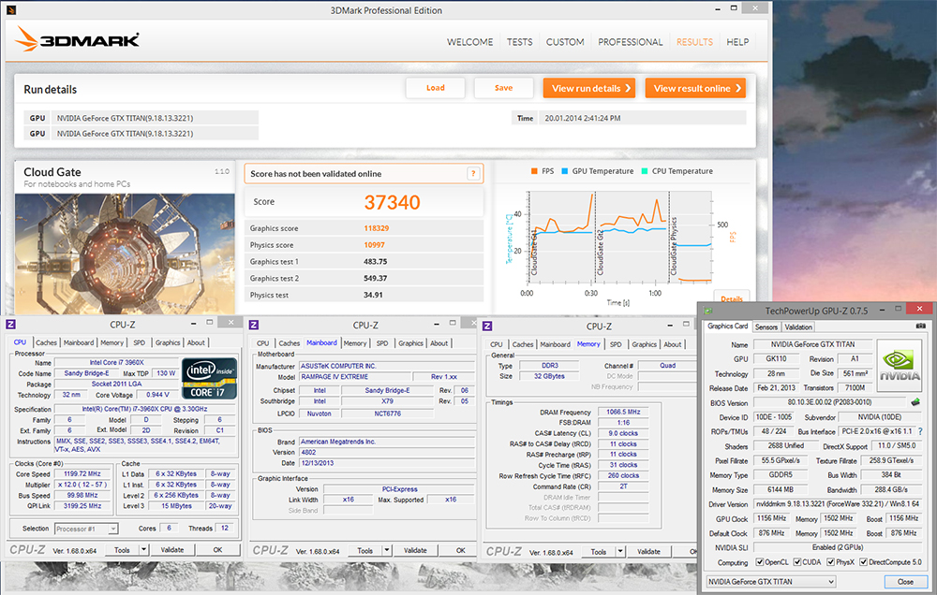Click Validate in the first CPU-Z window

(172, 550)
